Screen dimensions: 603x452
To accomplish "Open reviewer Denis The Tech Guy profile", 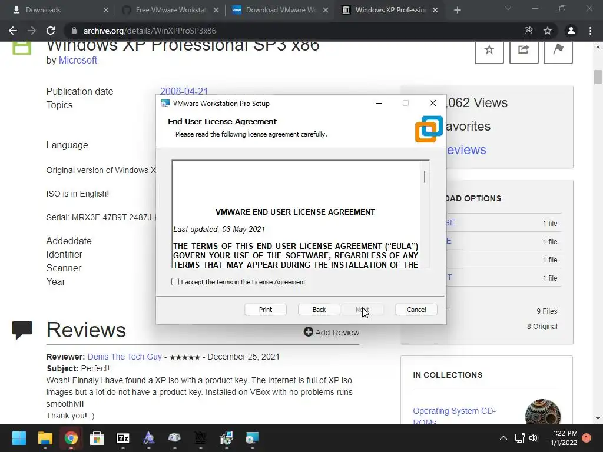I will [x=125, y=357].
